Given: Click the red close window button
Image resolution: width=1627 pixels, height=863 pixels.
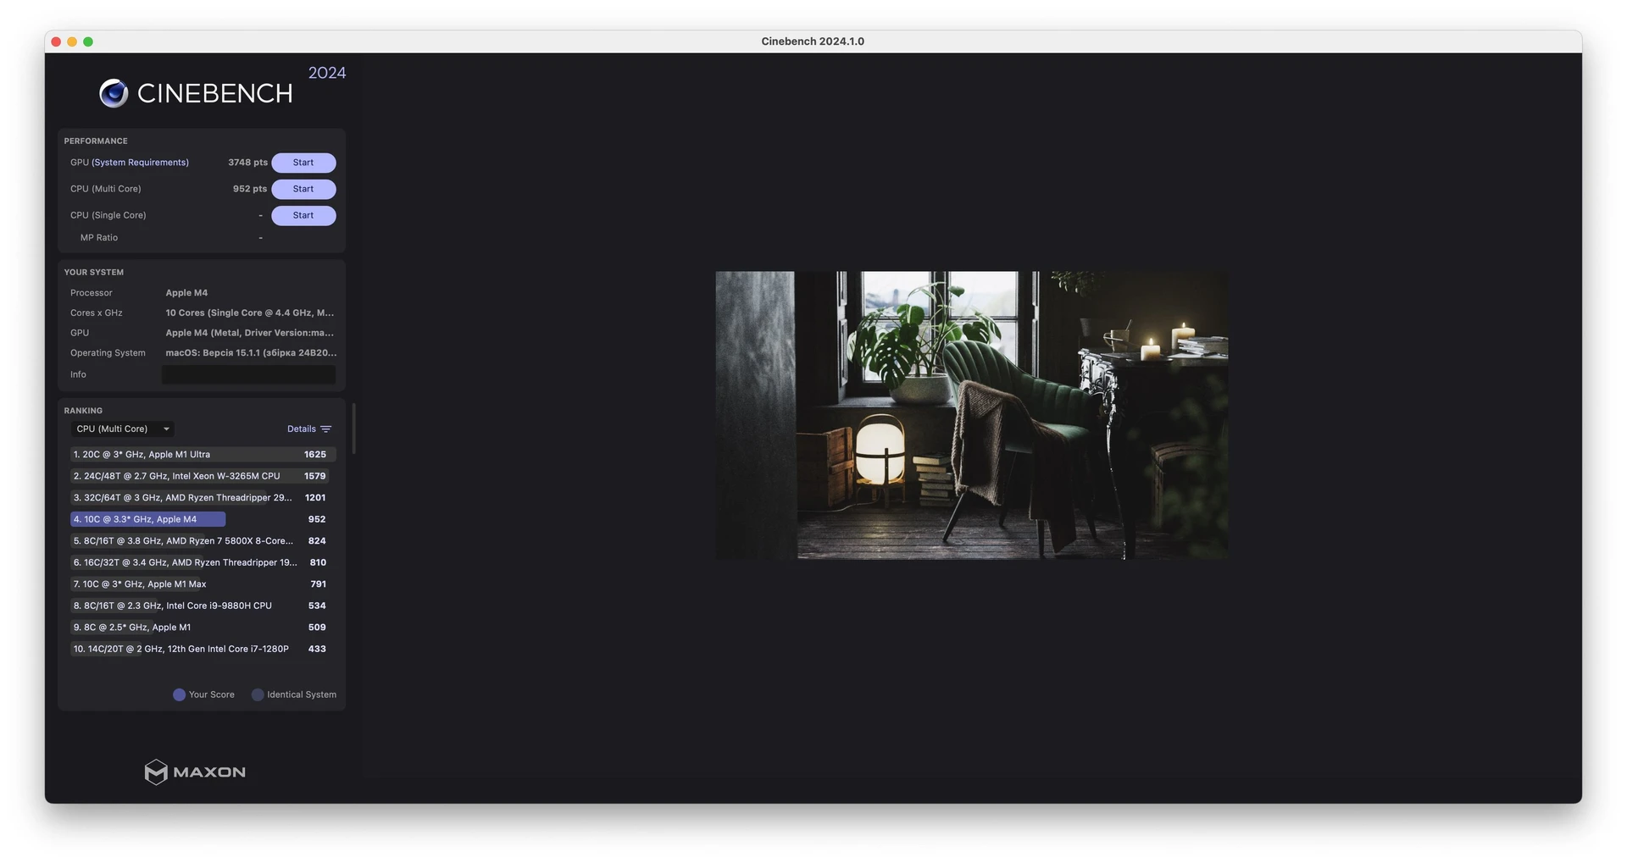Looking at the screenshot, I should coord(56,41).
